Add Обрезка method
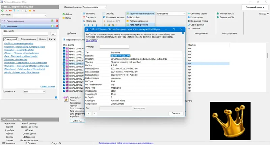 (x=29, y=130)
